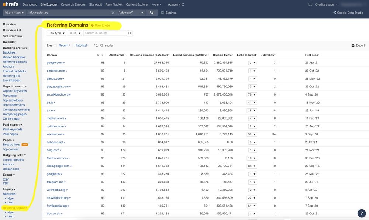Click the Ahrefs logo
369x220 pixels.
(10, 4)
